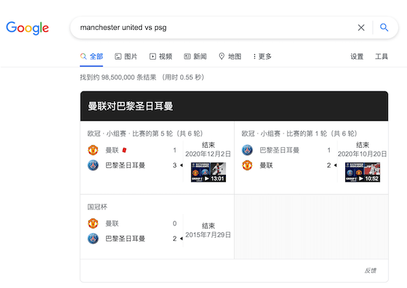Image resolution: width=407 pixels, height=288 pixels.
Task: Click the 国冠杯 competition label
Action: (x=97, y=207)
